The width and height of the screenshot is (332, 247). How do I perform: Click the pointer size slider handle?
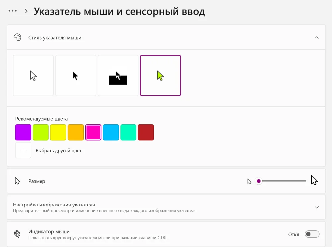(x=259, y=181)
